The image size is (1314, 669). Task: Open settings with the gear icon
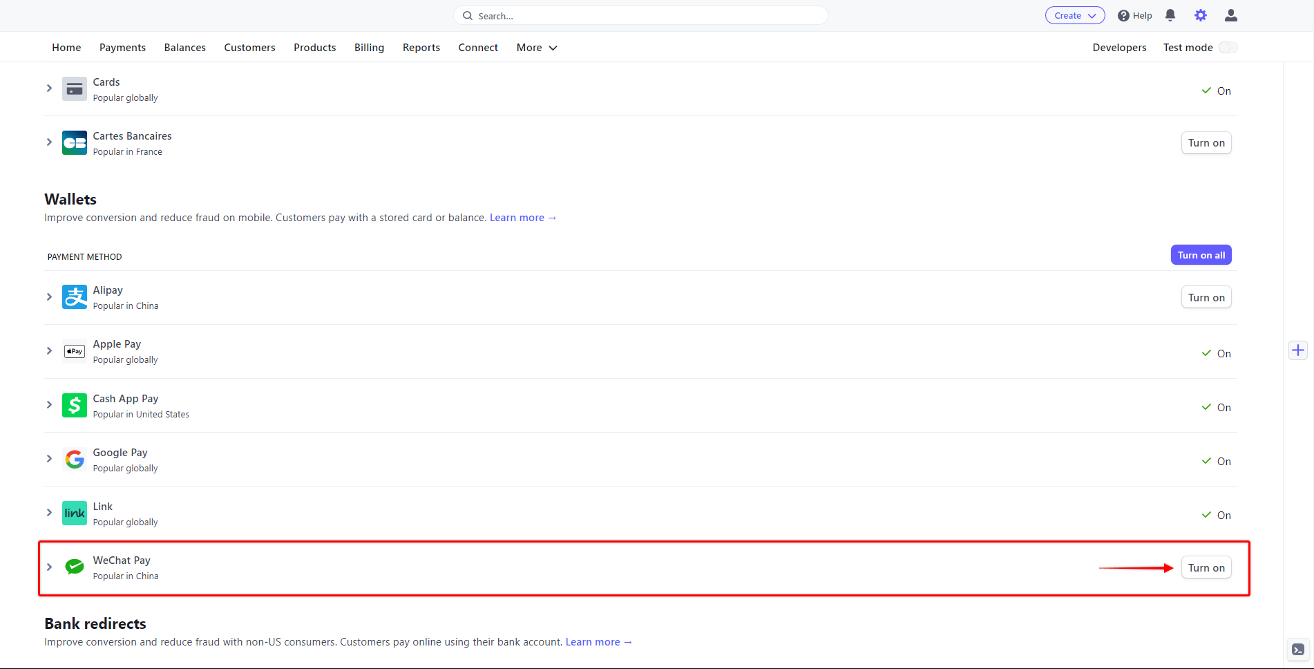(x=1200, y=15)
